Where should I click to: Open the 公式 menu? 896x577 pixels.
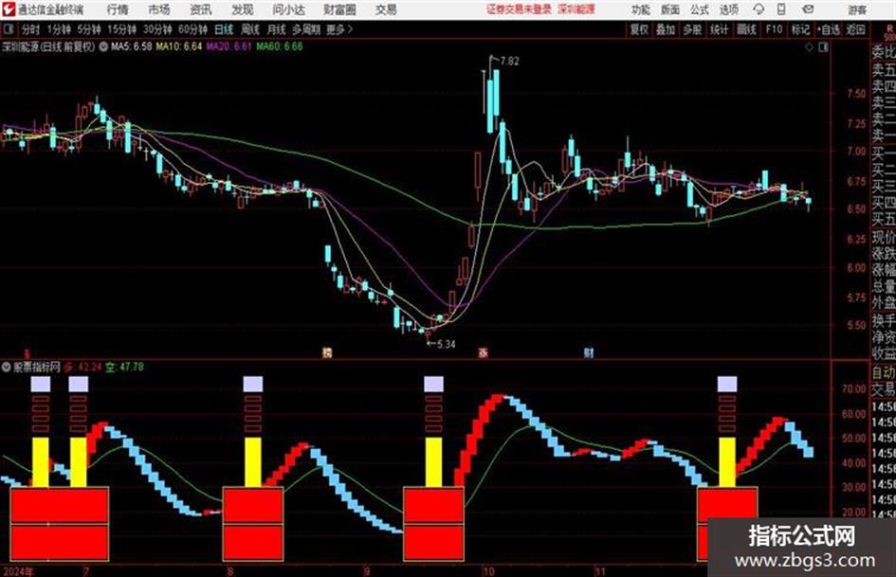(x=700, y=9)
